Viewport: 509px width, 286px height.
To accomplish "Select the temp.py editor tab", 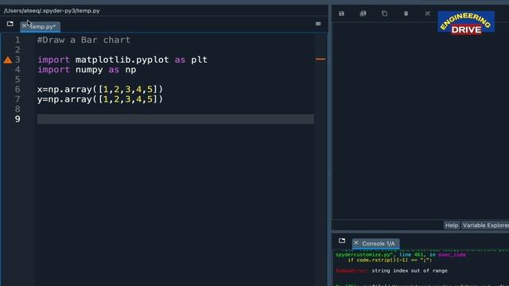I will (41, 26).
